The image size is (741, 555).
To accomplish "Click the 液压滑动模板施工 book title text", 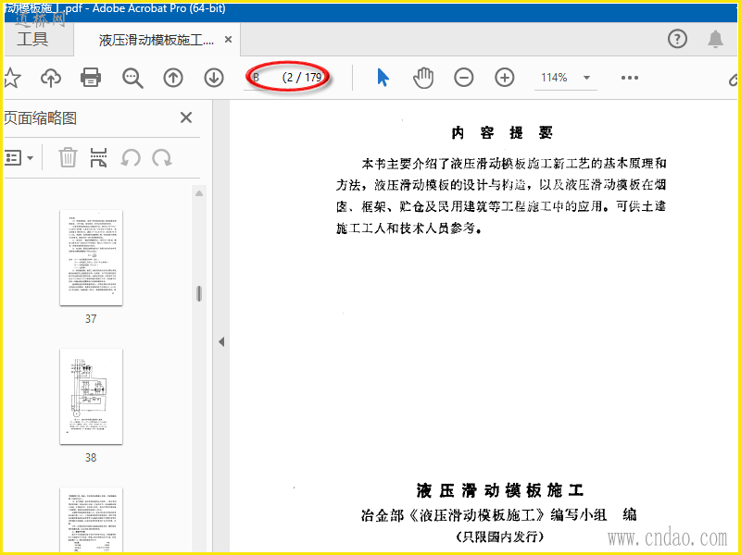I will tap(500, 491).
